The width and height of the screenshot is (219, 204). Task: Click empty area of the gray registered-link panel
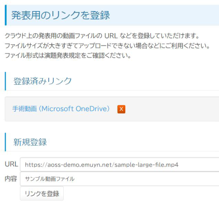pyautogui.click(x=171, y=109)
